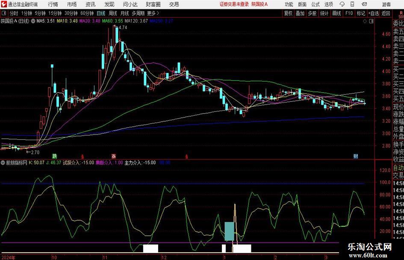Open the 公式 menu
The image size is (404, 260).
[315, 4]
